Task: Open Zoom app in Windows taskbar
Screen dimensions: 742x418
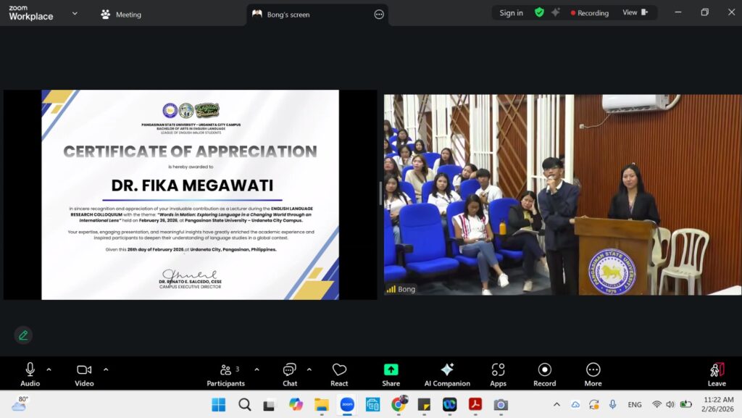Action: [347, 404]
